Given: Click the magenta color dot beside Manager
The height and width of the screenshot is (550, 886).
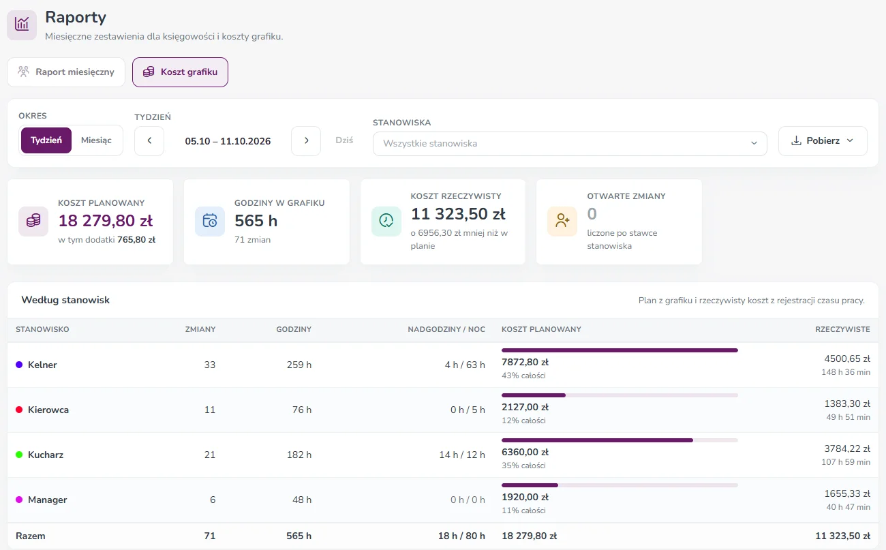Looking at the screenshot, I should [x=19, y=500].
